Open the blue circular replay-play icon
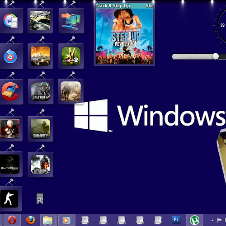The height and width of the screenshot is (226, 226). [x=10, y=56]
